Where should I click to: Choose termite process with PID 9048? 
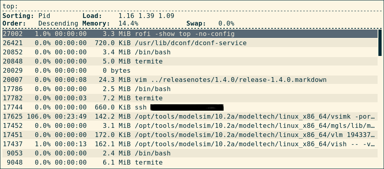click(190, 162)
